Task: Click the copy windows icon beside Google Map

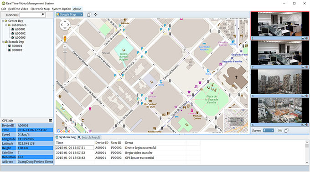Action: (89, 15)
